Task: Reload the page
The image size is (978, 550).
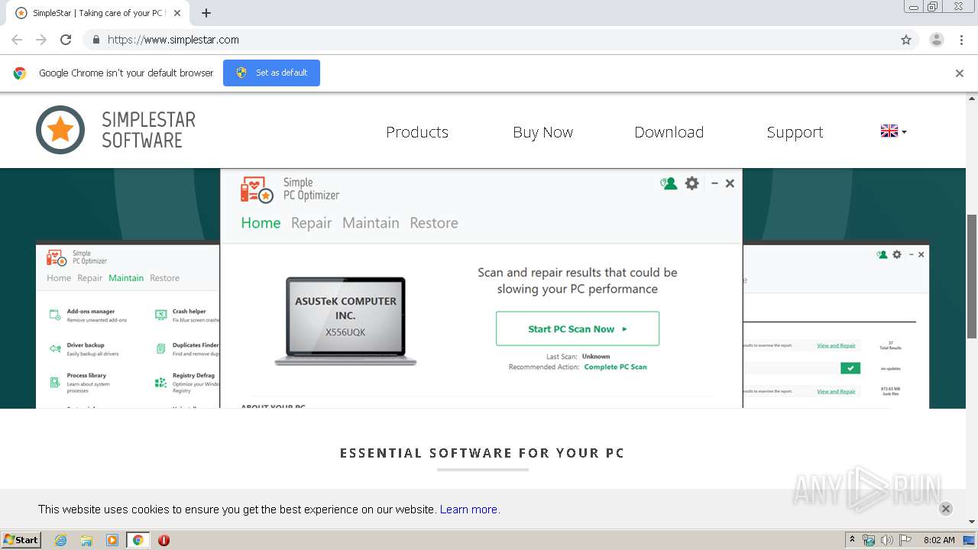Action: (x=66, y=40)
